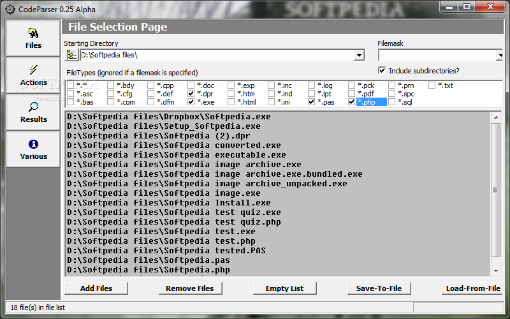Uncheck the *.php file type
The width and height of the screenshot is (510, 319).
[x=351, y=102]
